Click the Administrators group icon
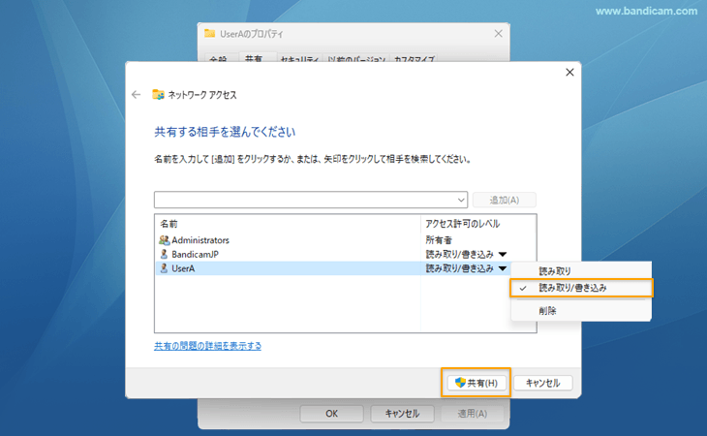Screen dimensions: 707x436 [164, 240]
